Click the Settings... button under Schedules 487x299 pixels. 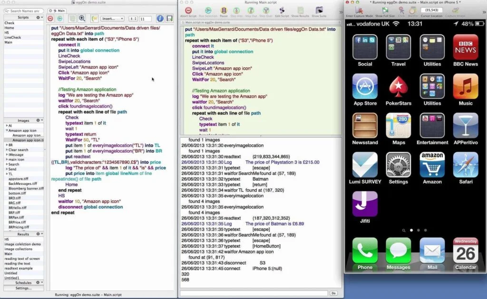(24, 288)
